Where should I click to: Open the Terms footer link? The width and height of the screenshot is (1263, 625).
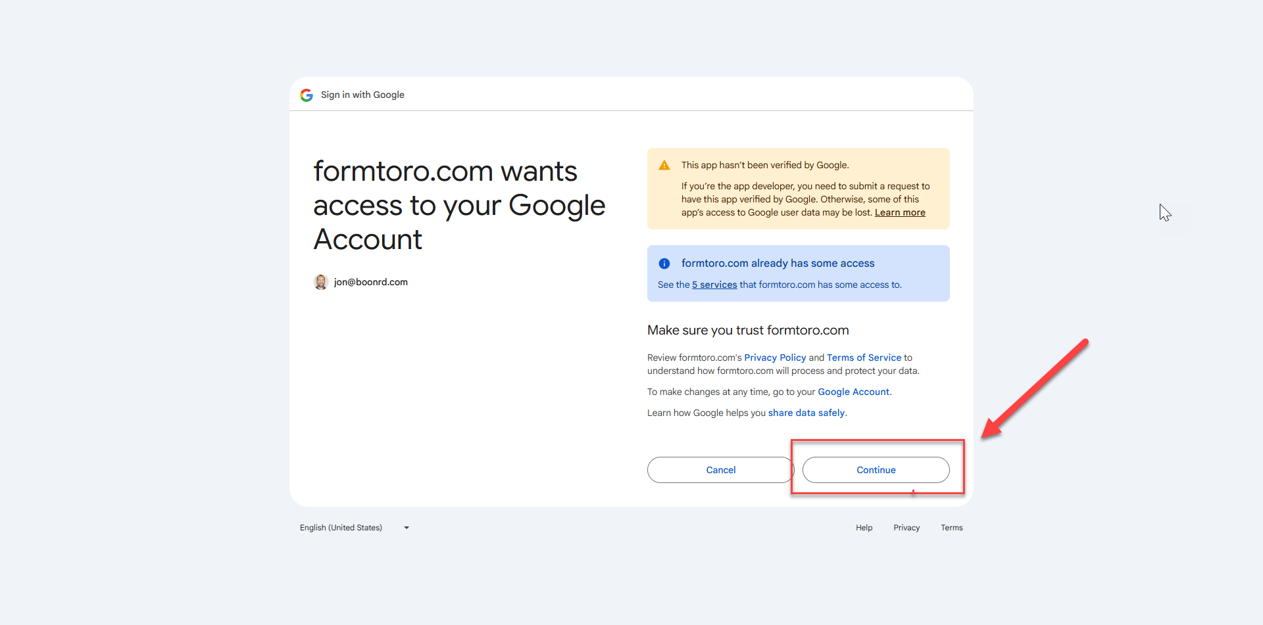point(951,528)
